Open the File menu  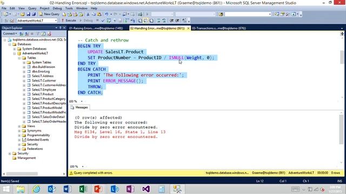click(x=4, y=8)
